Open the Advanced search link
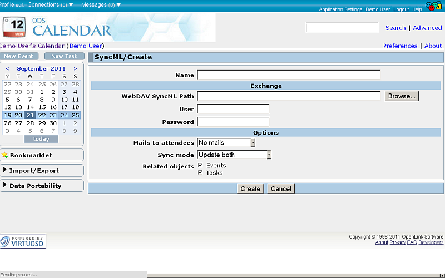 427,28
